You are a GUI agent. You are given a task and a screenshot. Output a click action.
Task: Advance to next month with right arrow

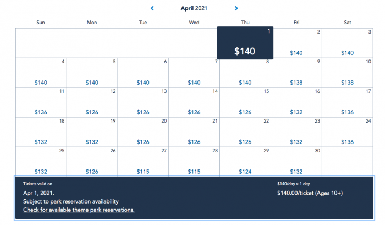click(x=236, y=8)
